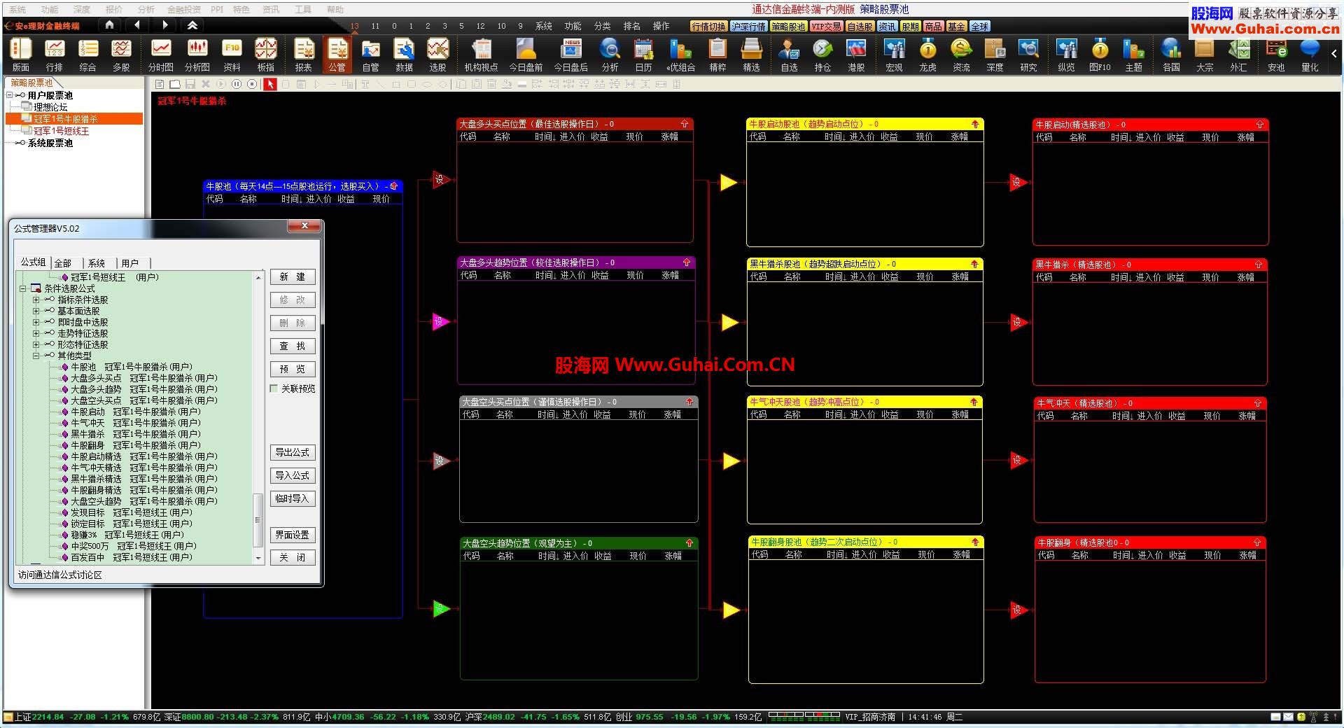The width and height of the screenshot is (1344, 728).
Task: Click the 导入公式 button
Action: [293, 476]
